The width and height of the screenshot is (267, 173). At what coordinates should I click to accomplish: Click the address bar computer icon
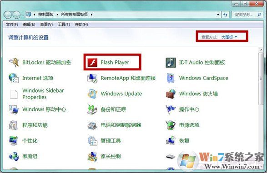(x=29, y=15)
